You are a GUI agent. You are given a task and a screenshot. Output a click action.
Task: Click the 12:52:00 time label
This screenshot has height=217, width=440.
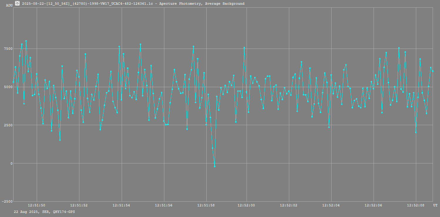coord(246,205)
